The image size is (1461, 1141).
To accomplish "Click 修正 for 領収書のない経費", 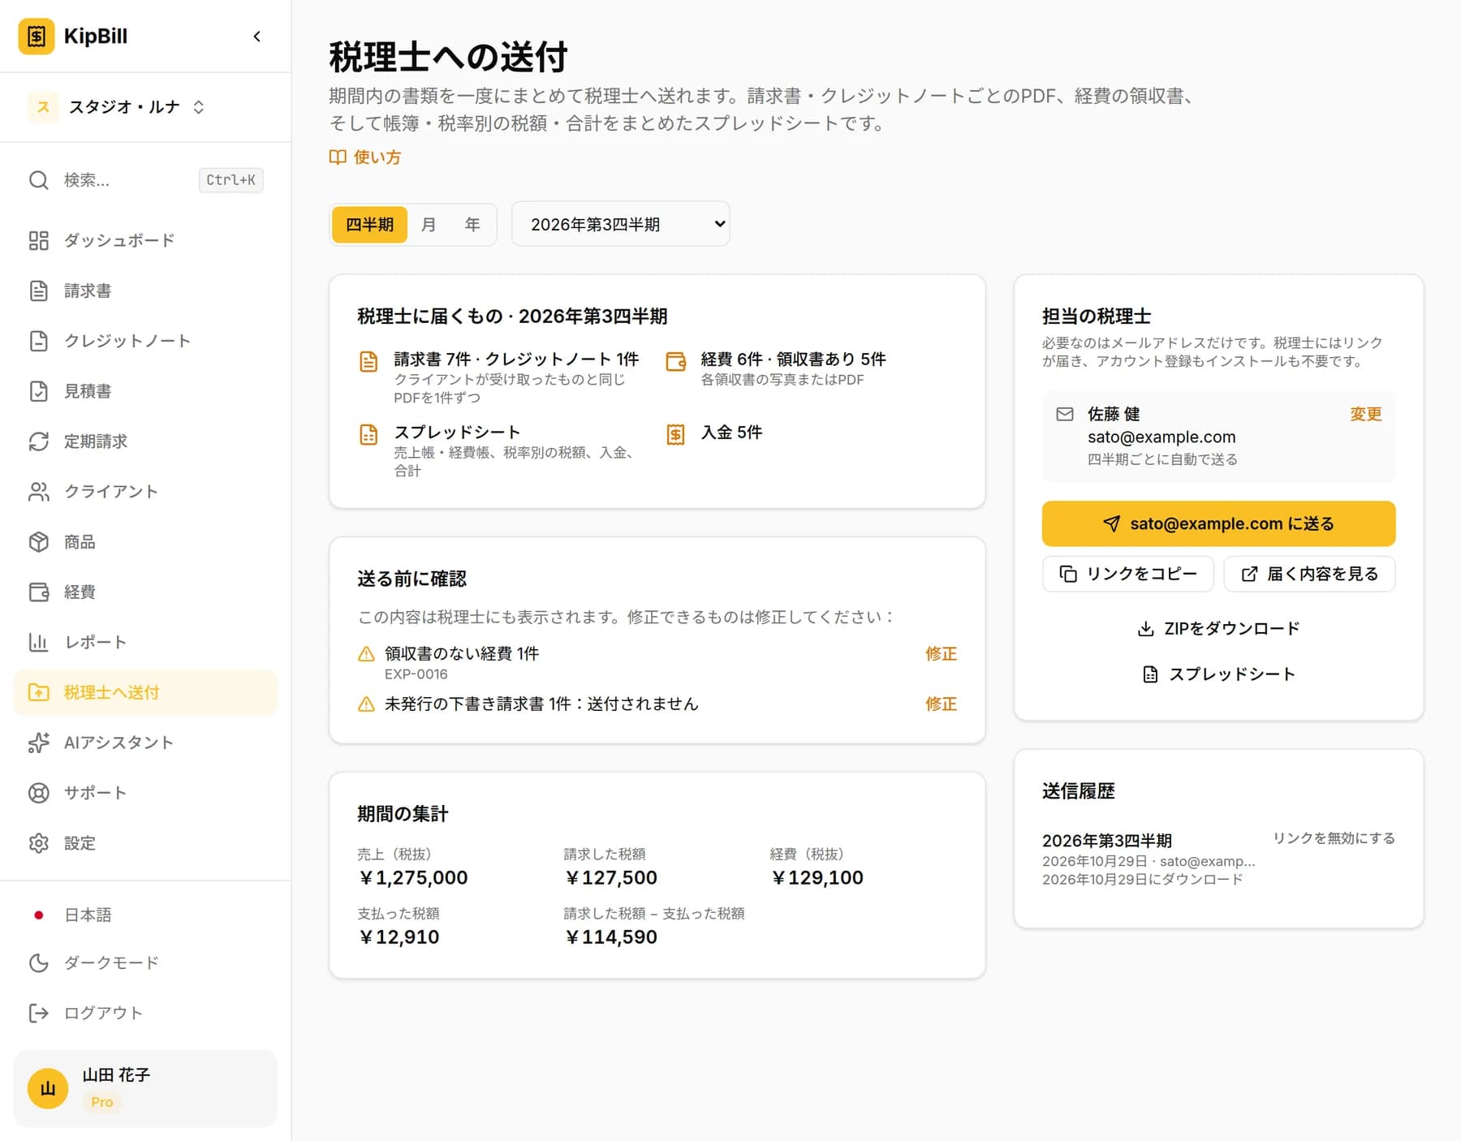I will pos(941,654).
